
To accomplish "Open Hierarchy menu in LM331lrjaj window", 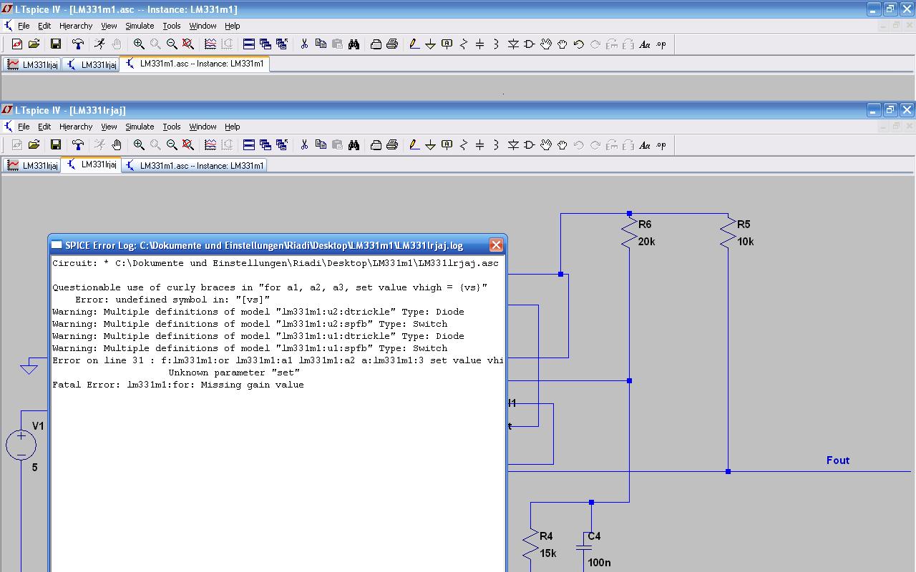I will (x=76, y=127).
